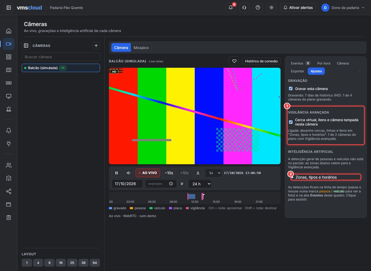Screen dimensions: 371x271
Task: Toggle the Cerca virtual checkbox
Action: tap(291, 122)
